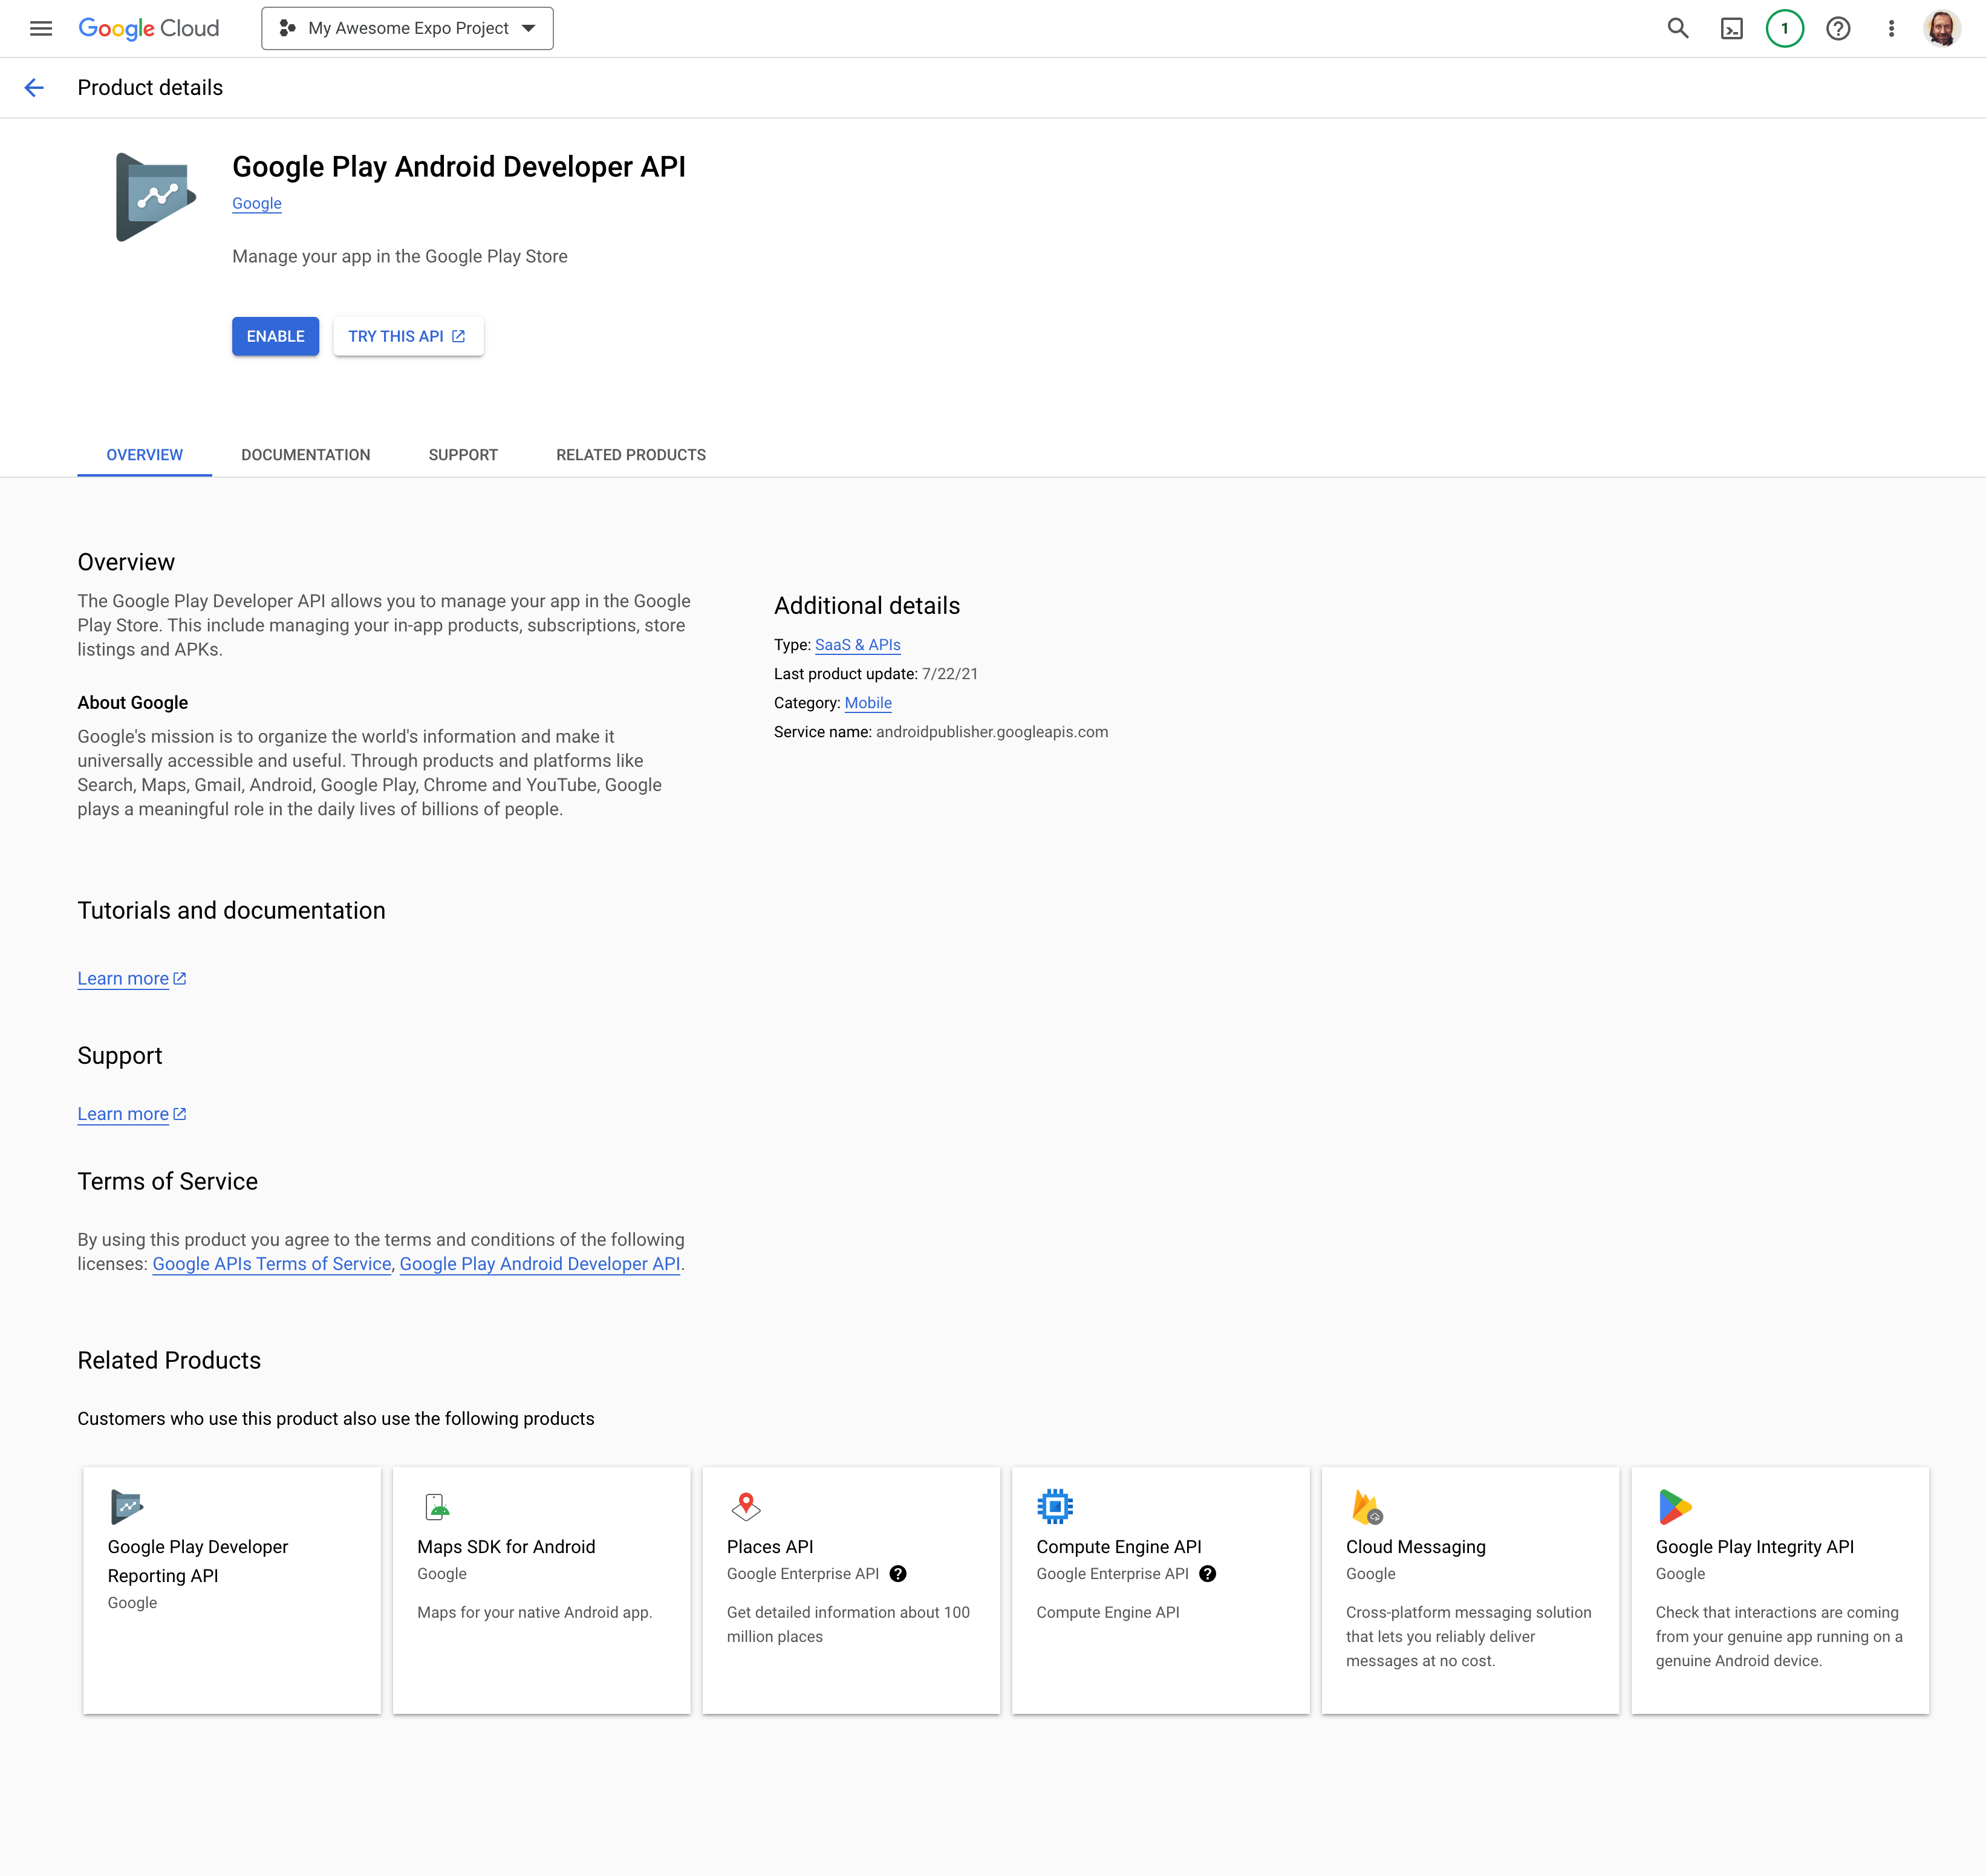1986x1876 pixels.
Task: Open the Compute Engine API help tooltip
Action: click(x=1208, y=1573)
